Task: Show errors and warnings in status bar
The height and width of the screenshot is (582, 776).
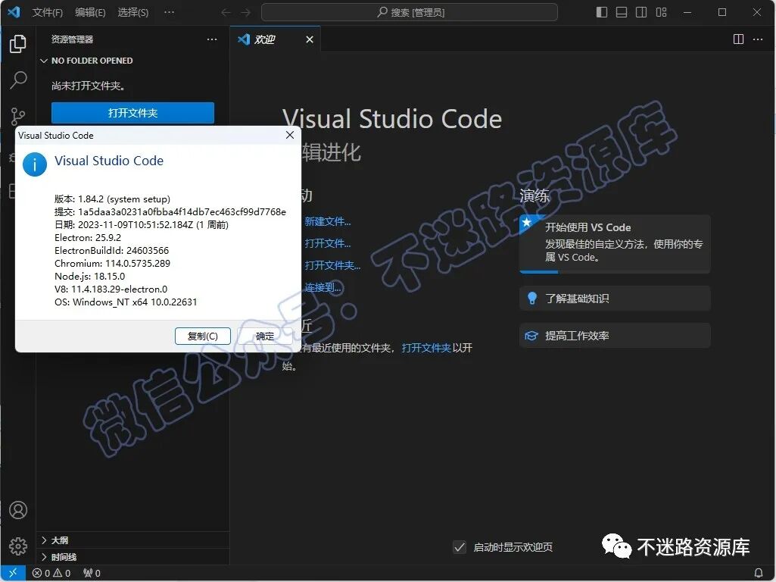Action: click(51, 573)
